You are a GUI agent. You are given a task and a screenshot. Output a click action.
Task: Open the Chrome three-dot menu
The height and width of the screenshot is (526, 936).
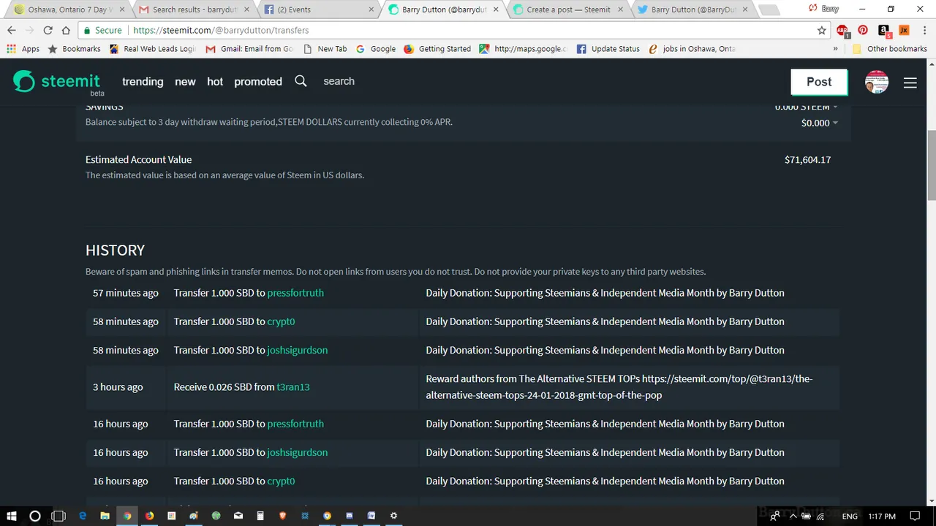point(924,30)
